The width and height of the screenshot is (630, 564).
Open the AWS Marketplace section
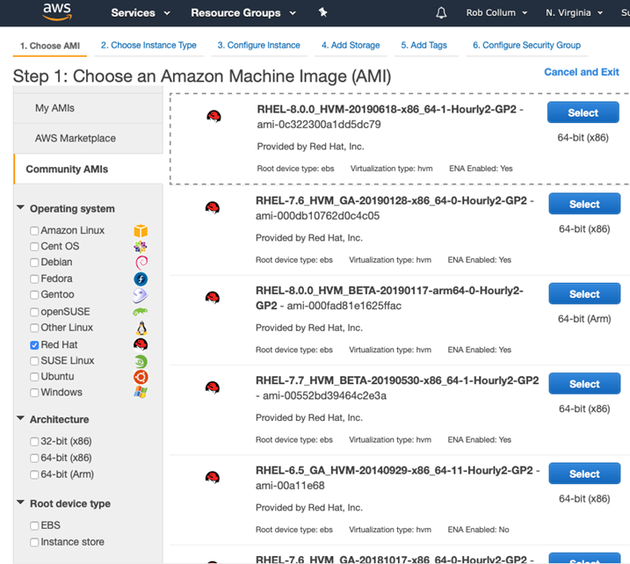pyautogui.click(x=88, y=138)
